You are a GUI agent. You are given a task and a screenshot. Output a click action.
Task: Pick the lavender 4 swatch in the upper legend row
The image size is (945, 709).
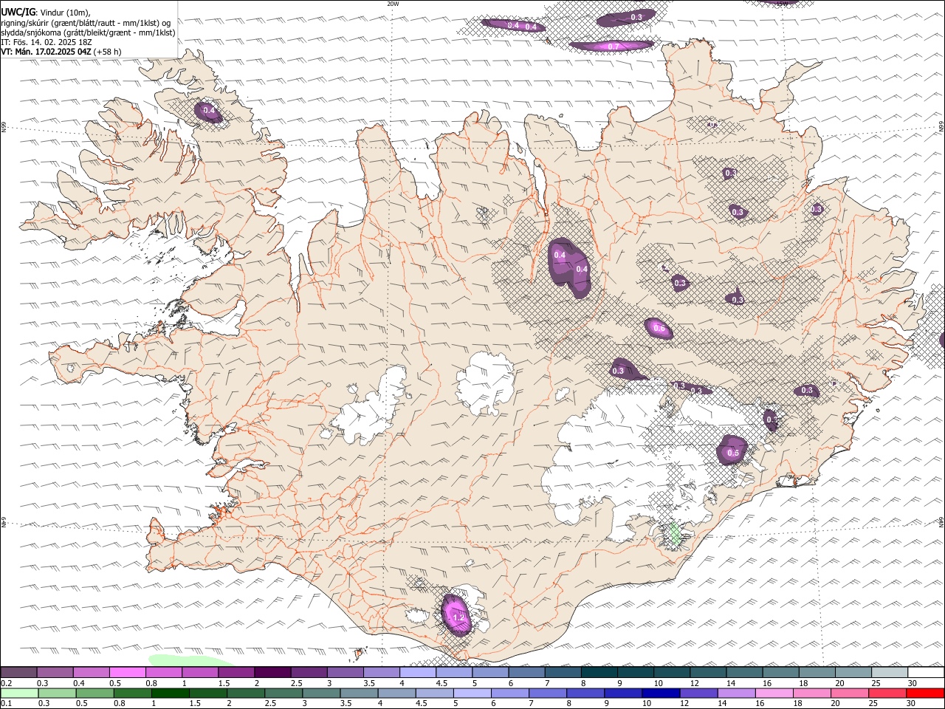[418, 673]
